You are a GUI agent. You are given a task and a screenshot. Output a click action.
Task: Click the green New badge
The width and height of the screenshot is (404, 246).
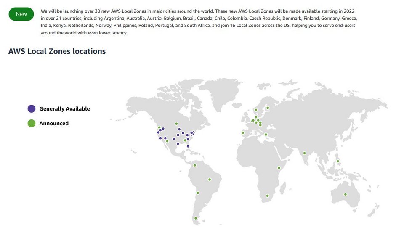coord(21,14)
